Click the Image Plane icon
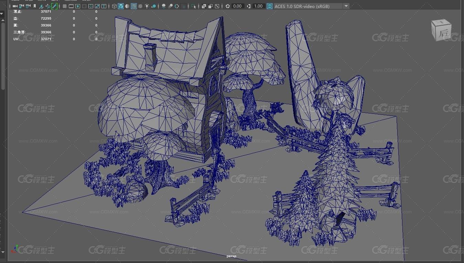This screenshot has width=464, height=263. 41,6
